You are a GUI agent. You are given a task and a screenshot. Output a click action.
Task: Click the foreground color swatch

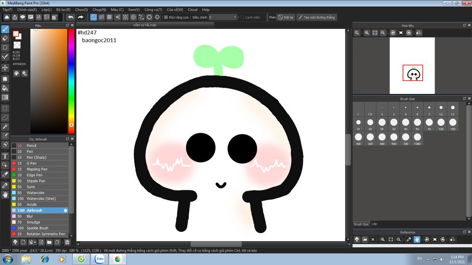click(x=16, y=34)
